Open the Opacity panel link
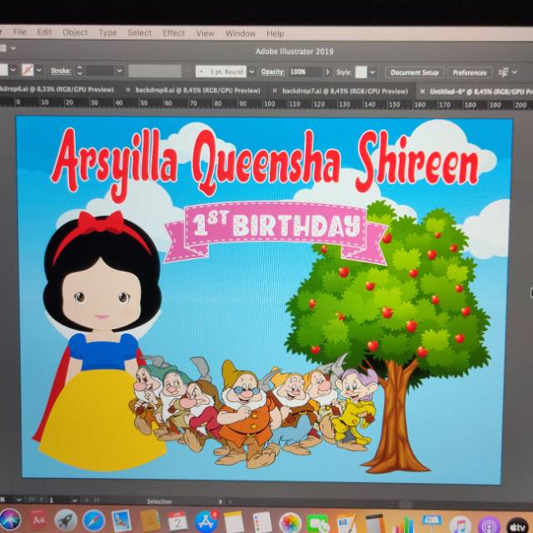533x533 pixels. coord(272,72)
